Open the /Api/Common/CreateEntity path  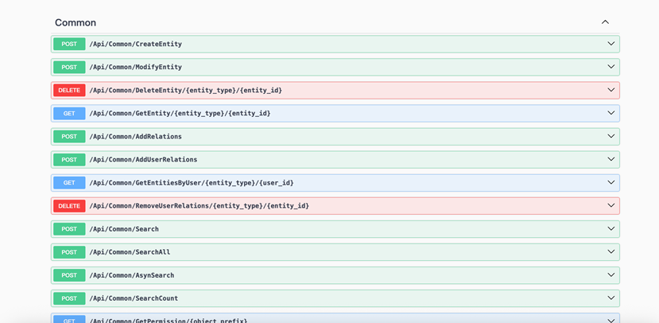click(x=135, y=45)
